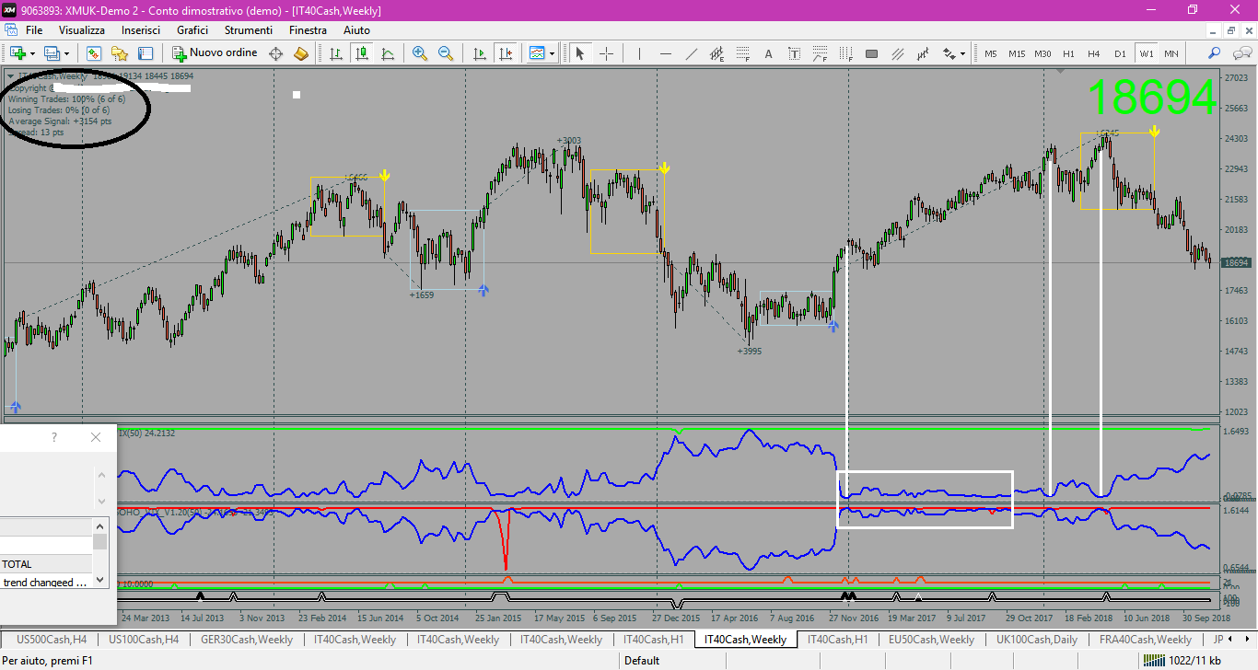The width and height of the screenshot is (1258, 670).
Task: Insert arrow symbols tool
Action: tap(949, 53)
